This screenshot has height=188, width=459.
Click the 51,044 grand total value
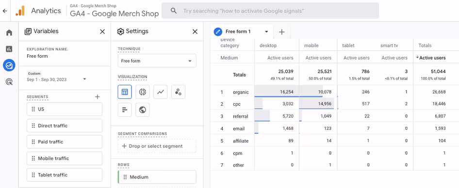(439, 71)
